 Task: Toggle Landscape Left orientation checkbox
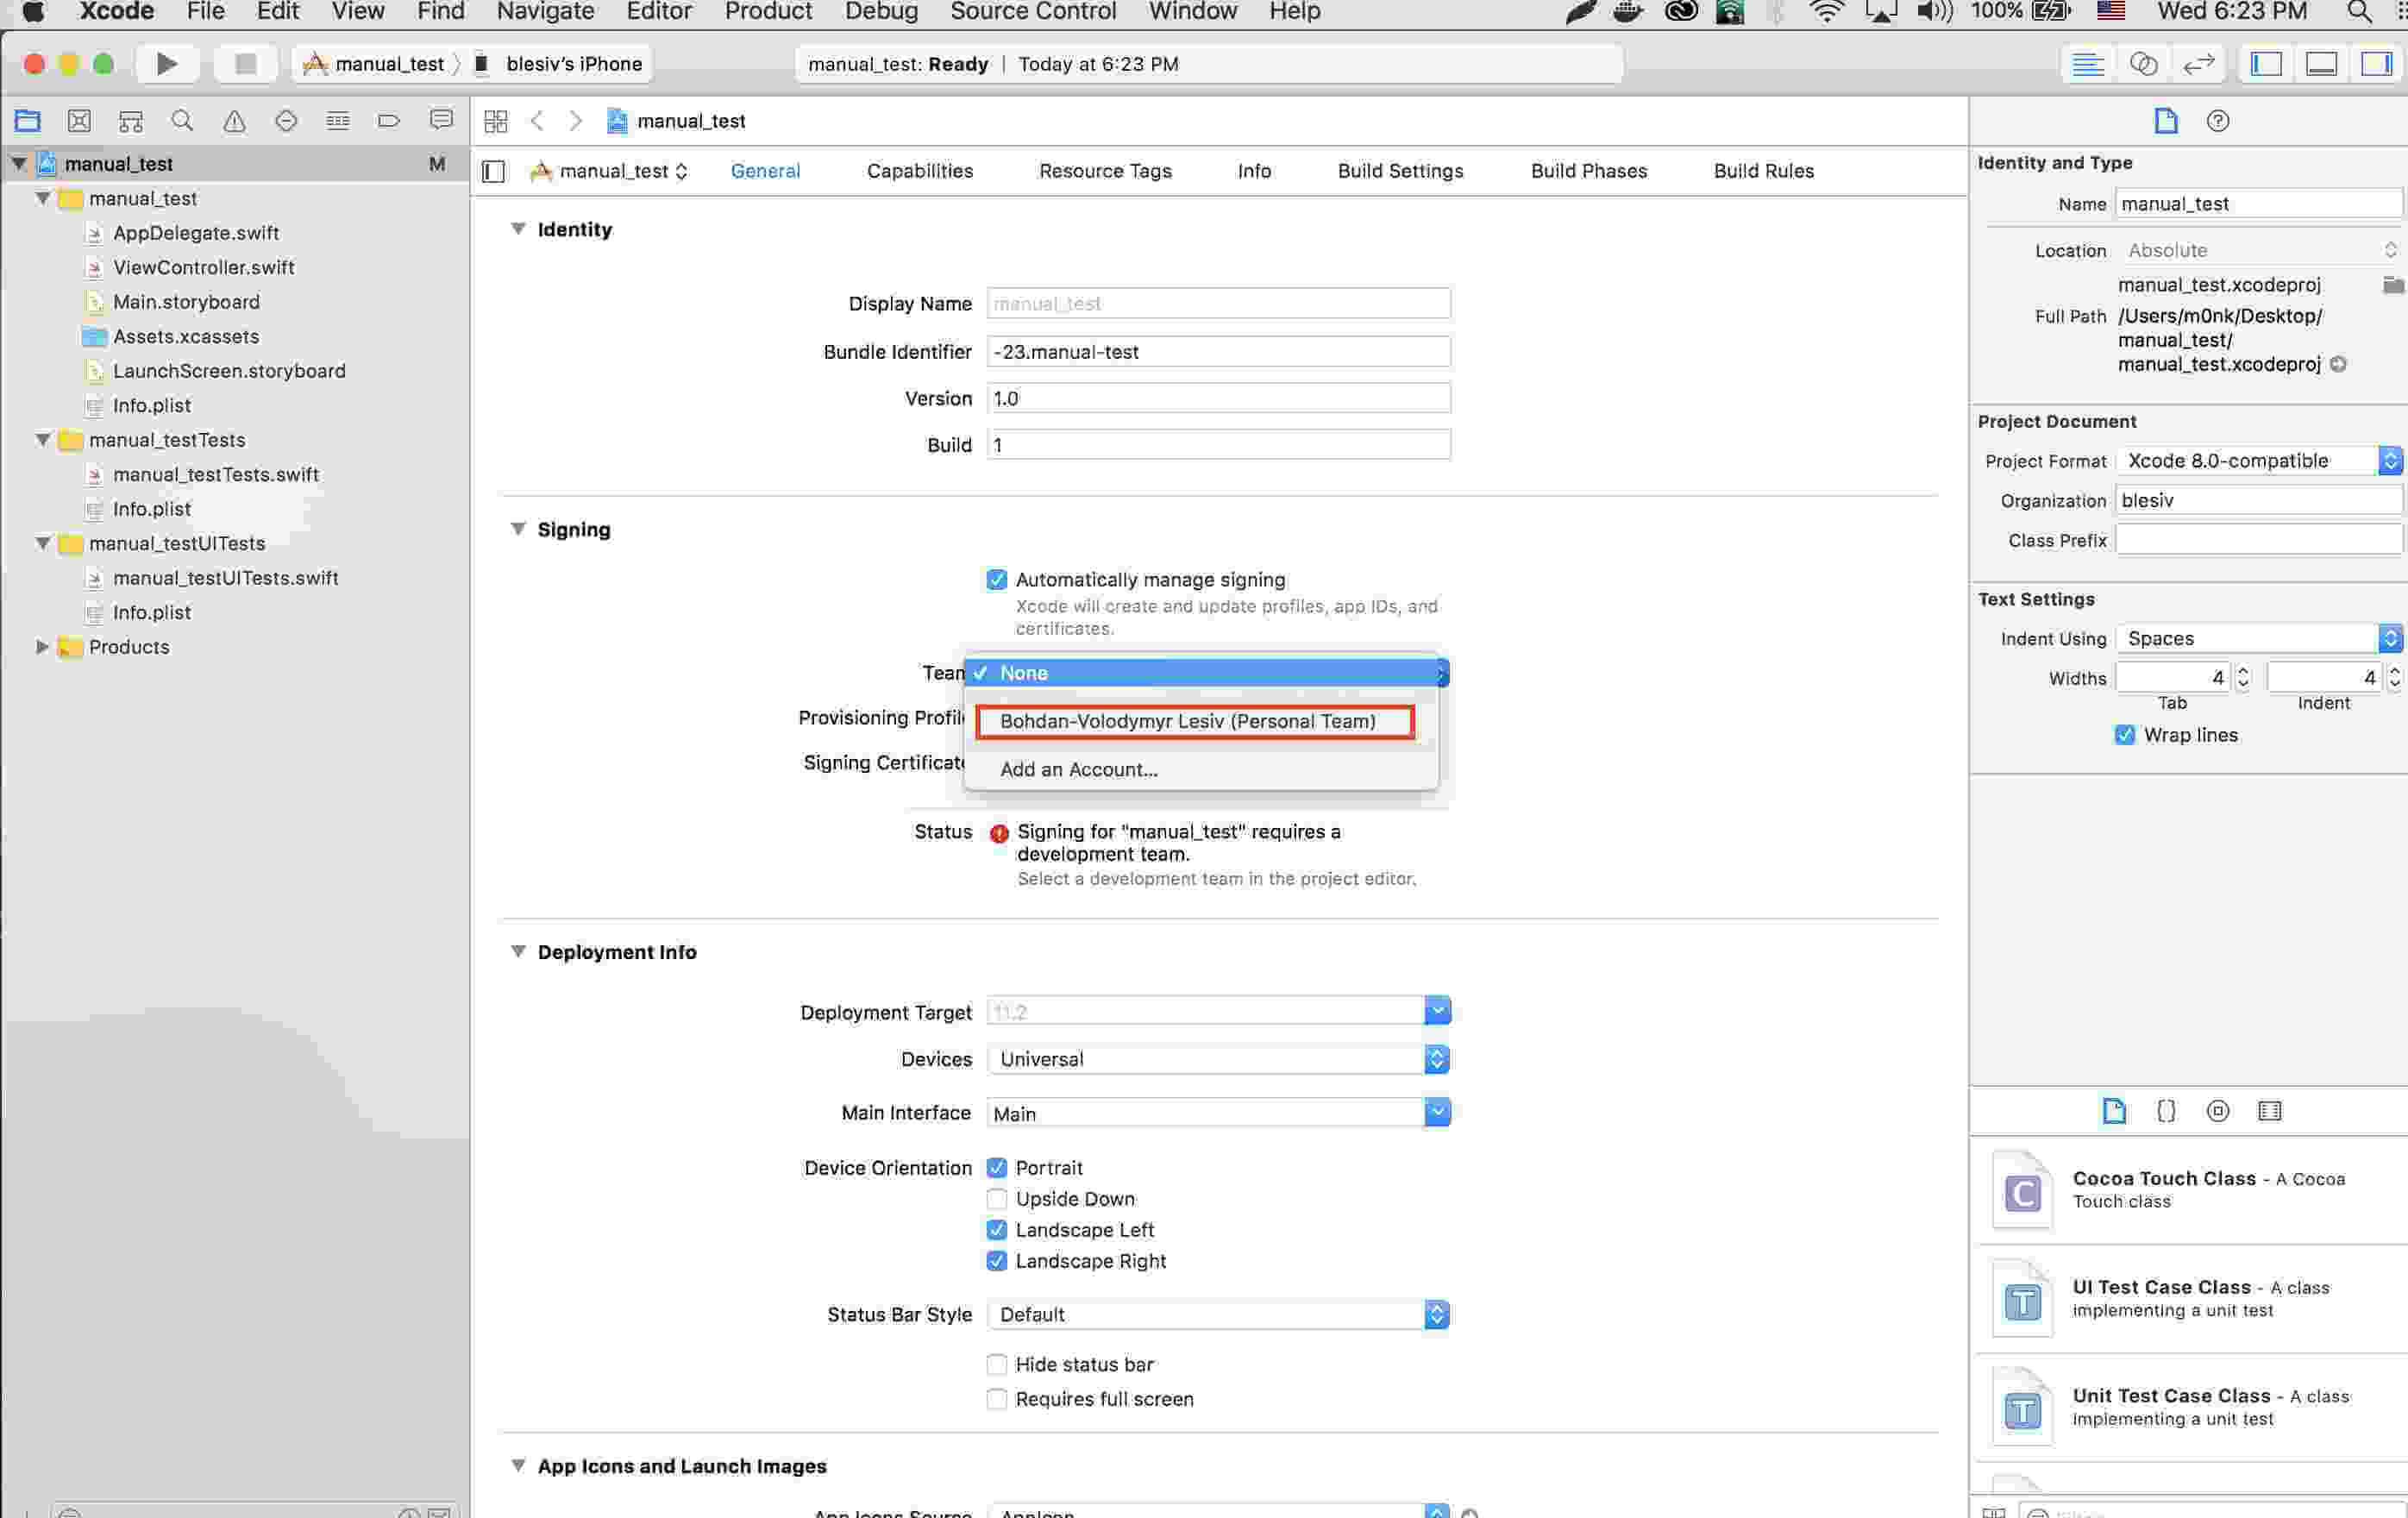(x=994, y=1229)
